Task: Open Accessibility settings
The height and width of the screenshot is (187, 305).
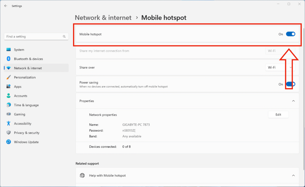Action: (x=36, y=124)
